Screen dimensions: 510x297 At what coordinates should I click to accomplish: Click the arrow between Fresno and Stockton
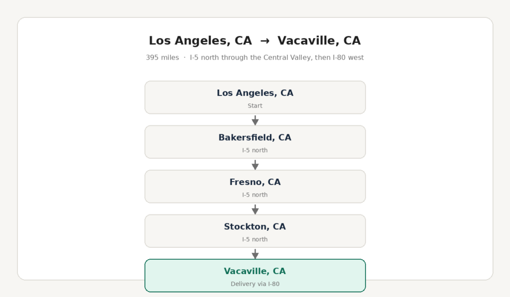coord(255,209)
